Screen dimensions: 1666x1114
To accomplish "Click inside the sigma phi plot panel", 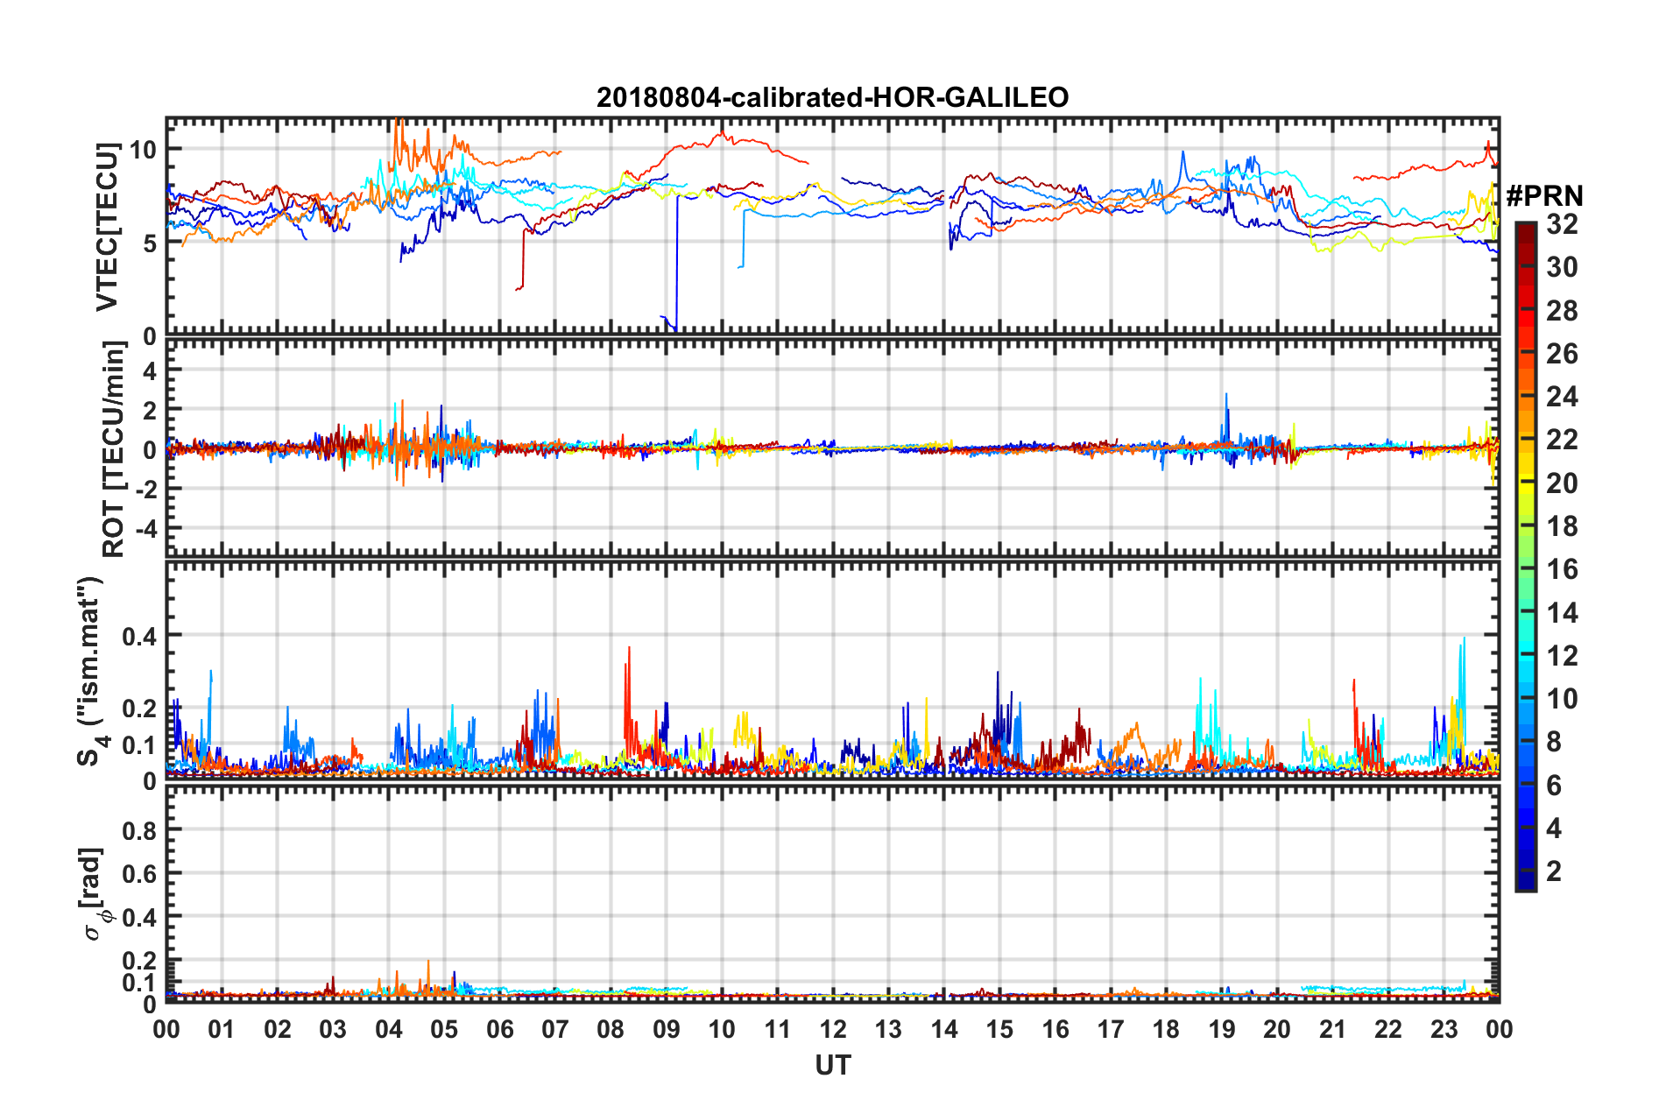I will 833,893.
